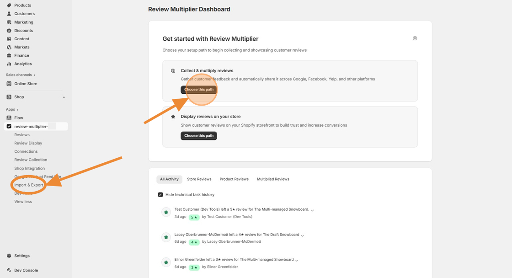512x278 pixels.
Task: Open the Settings gear icon
Action: [x=9, y=256]
